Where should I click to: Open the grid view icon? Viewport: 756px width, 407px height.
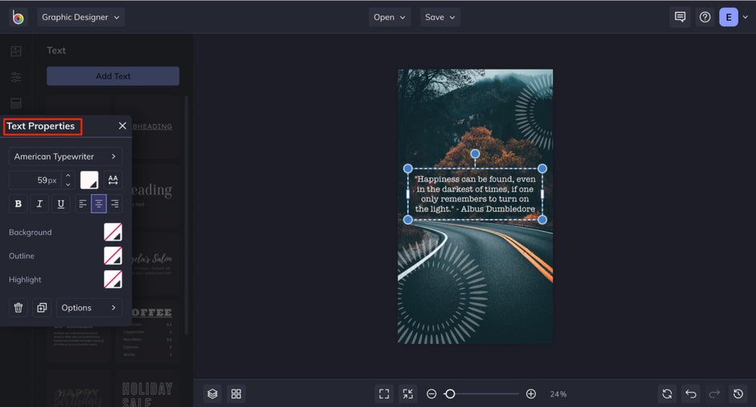click(x=236, y=394)
